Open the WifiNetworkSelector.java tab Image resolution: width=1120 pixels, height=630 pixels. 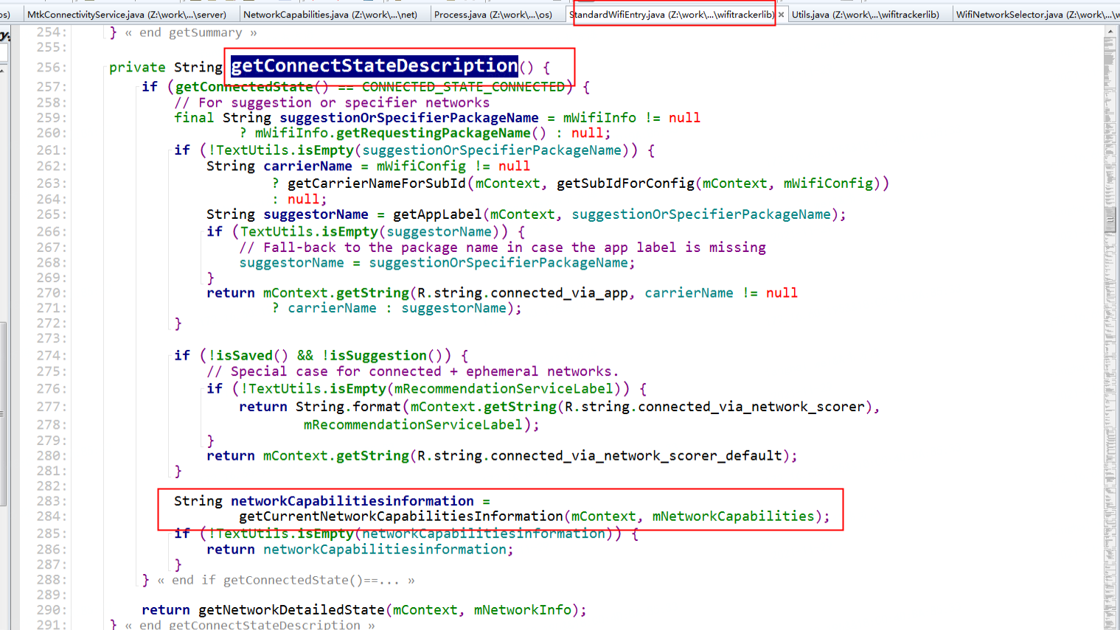pyautogui.click(x=1037, y=14)
